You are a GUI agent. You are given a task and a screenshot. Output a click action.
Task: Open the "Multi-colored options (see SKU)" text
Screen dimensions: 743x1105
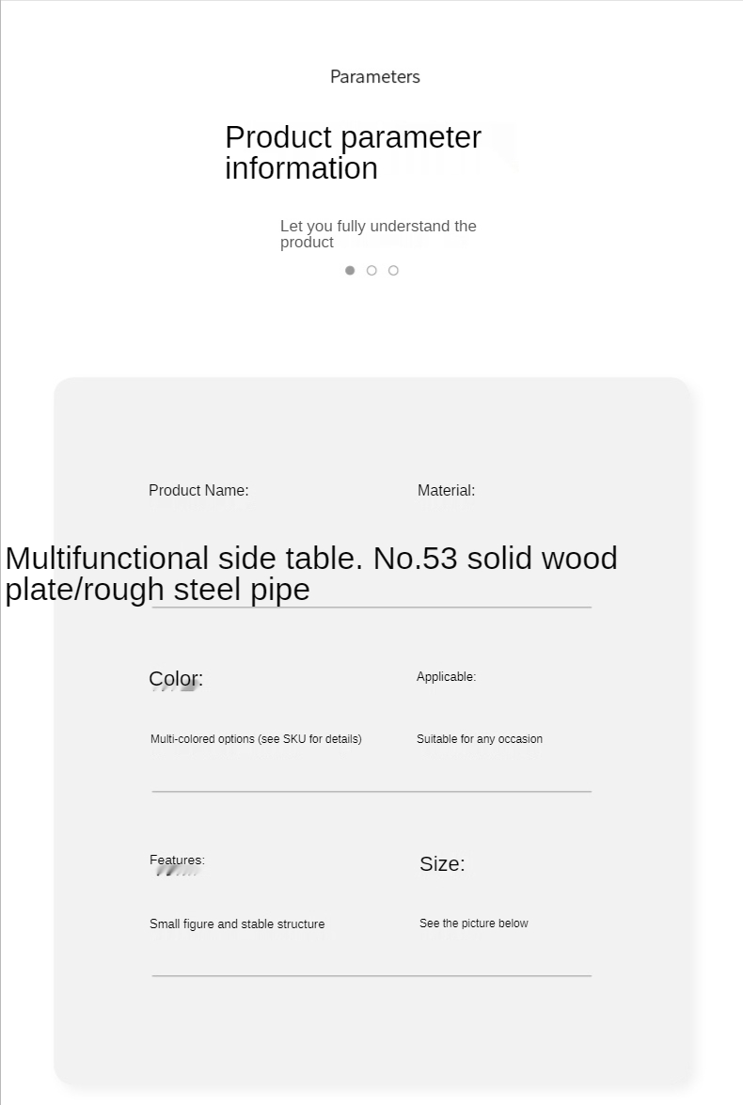coord(256,739)
